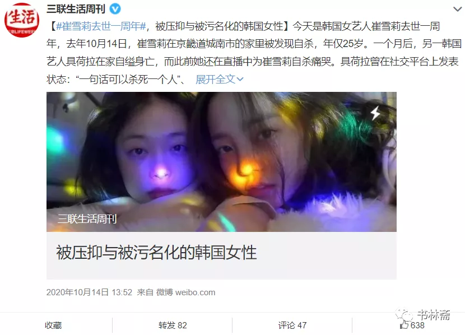
Task: Click the blue verified badge icon
Action: 115,9
